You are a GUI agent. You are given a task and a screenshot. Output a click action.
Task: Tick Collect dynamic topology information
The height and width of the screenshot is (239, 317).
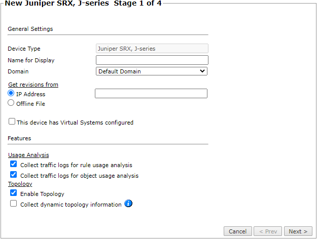pos(14,204)
